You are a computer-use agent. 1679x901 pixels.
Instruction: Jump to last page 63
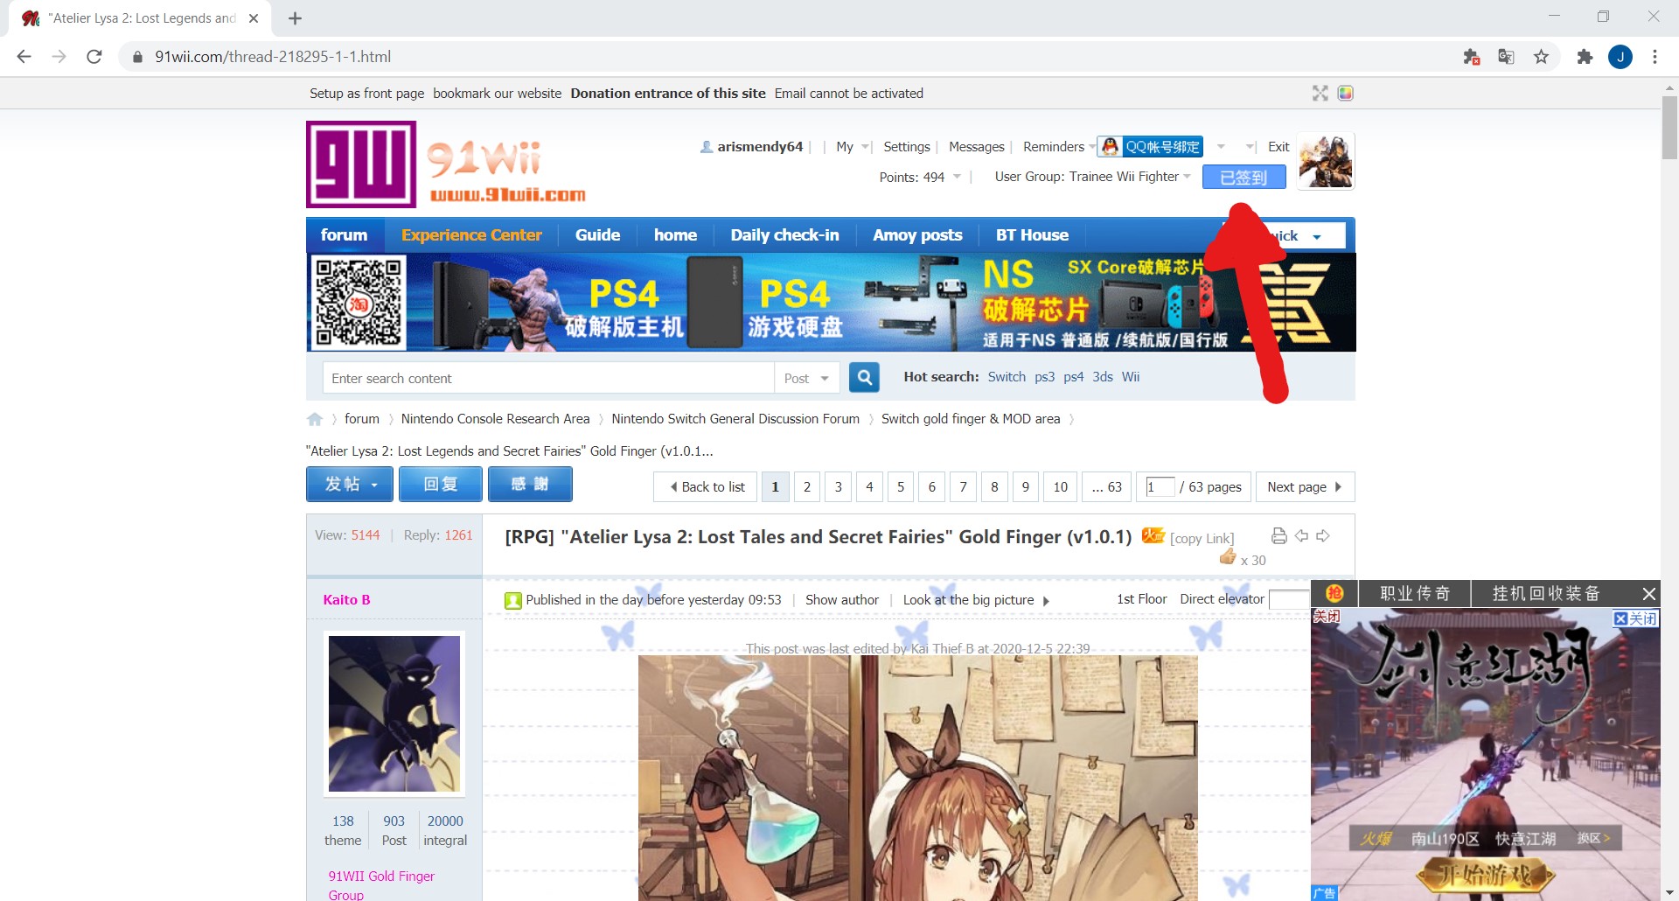coord(1107,487)
